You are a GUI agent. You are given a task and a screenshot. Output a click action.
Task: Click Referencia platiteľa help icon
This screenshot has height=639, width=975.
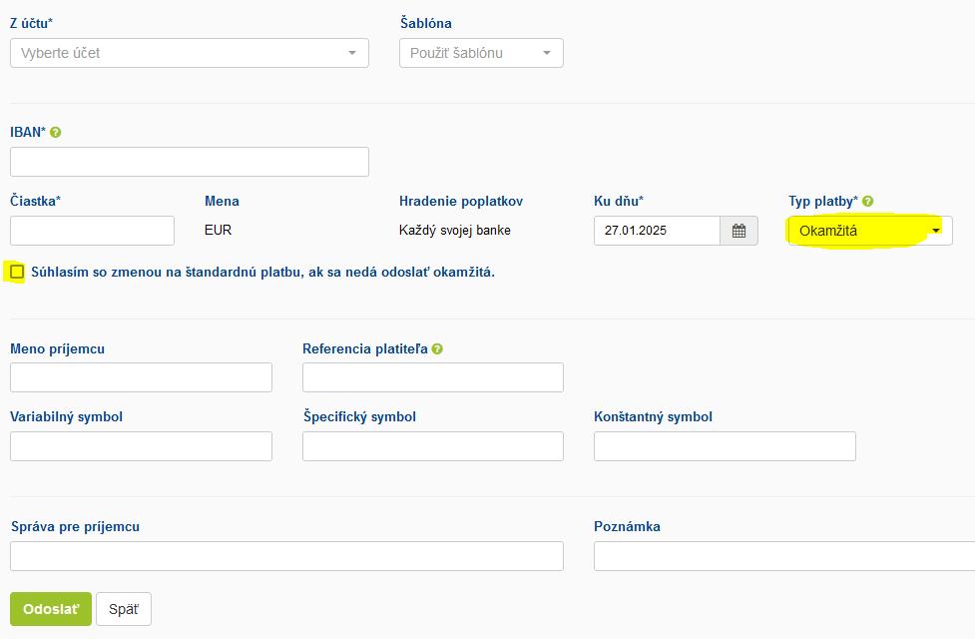(438, 349)
